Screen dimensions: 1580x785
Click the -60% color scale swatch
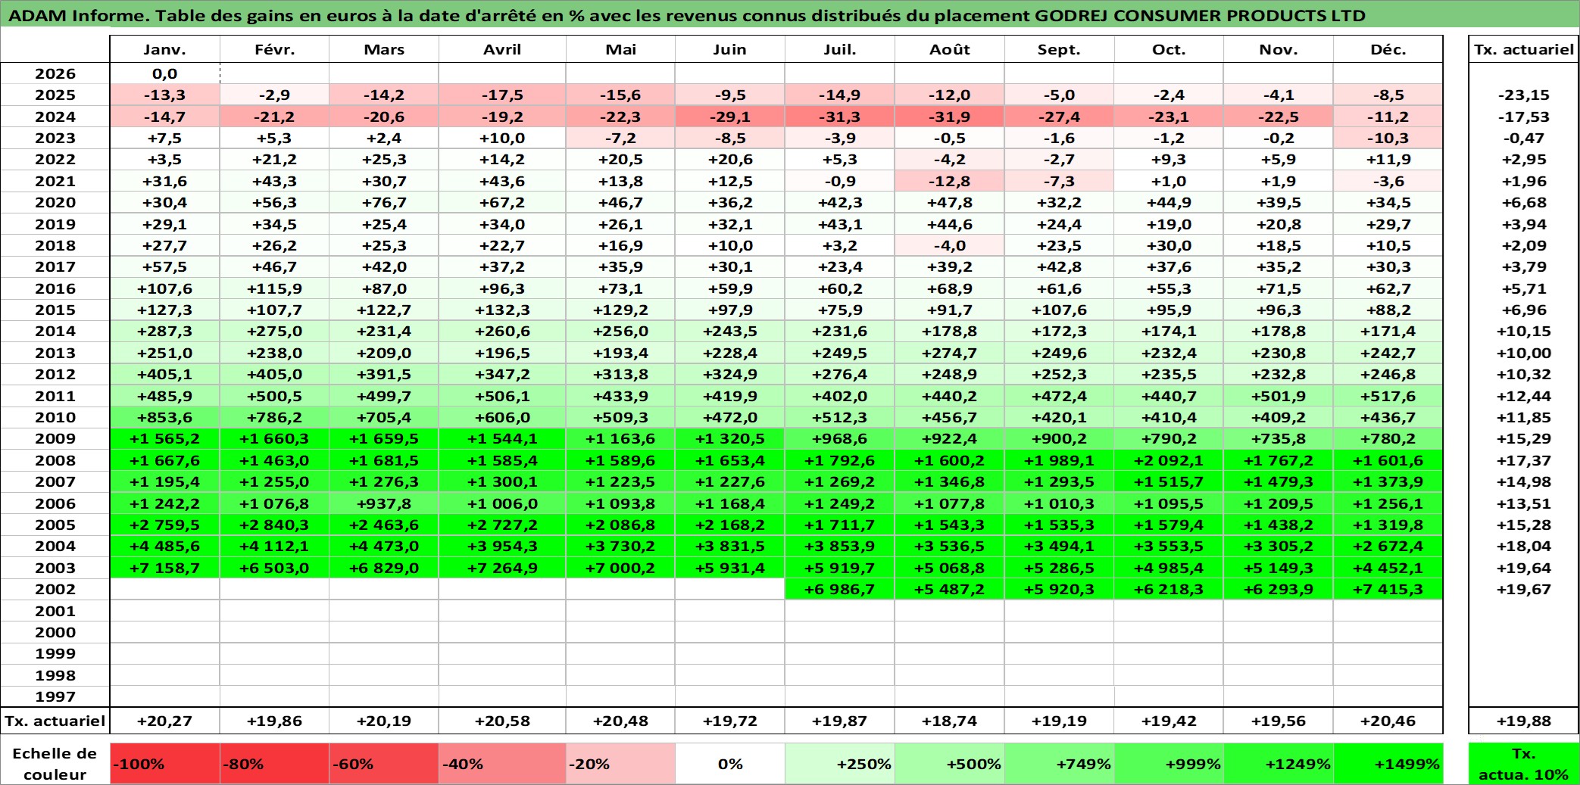pyautogui.click(x=384, y=764)
